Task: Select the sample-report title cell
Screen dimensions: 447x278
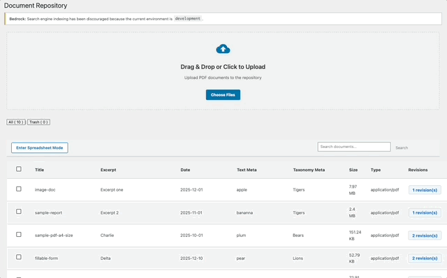Action: pyautogui.click(x=48, y=213)
